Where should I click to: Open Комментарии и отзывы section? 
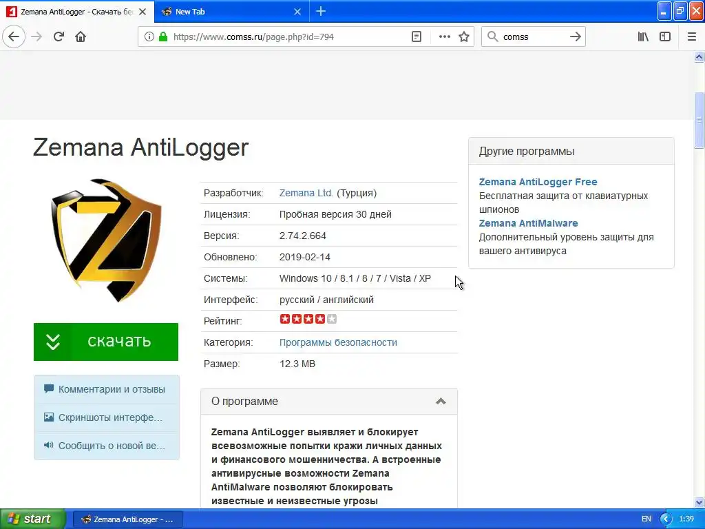107,389
